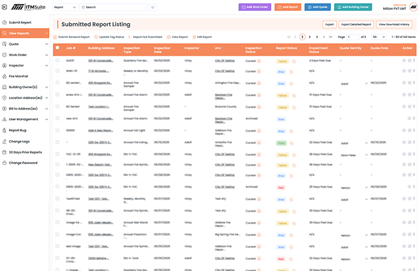418x271 pixels.
Task: Select the checkbox for WMV-01 row
Action: coord(57,71)
